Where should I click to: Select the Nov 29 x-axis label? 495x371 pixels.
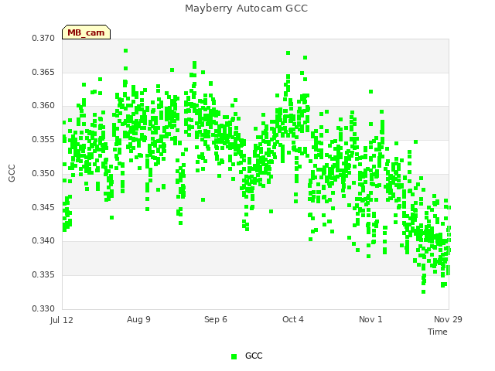[x=448, y=319]
